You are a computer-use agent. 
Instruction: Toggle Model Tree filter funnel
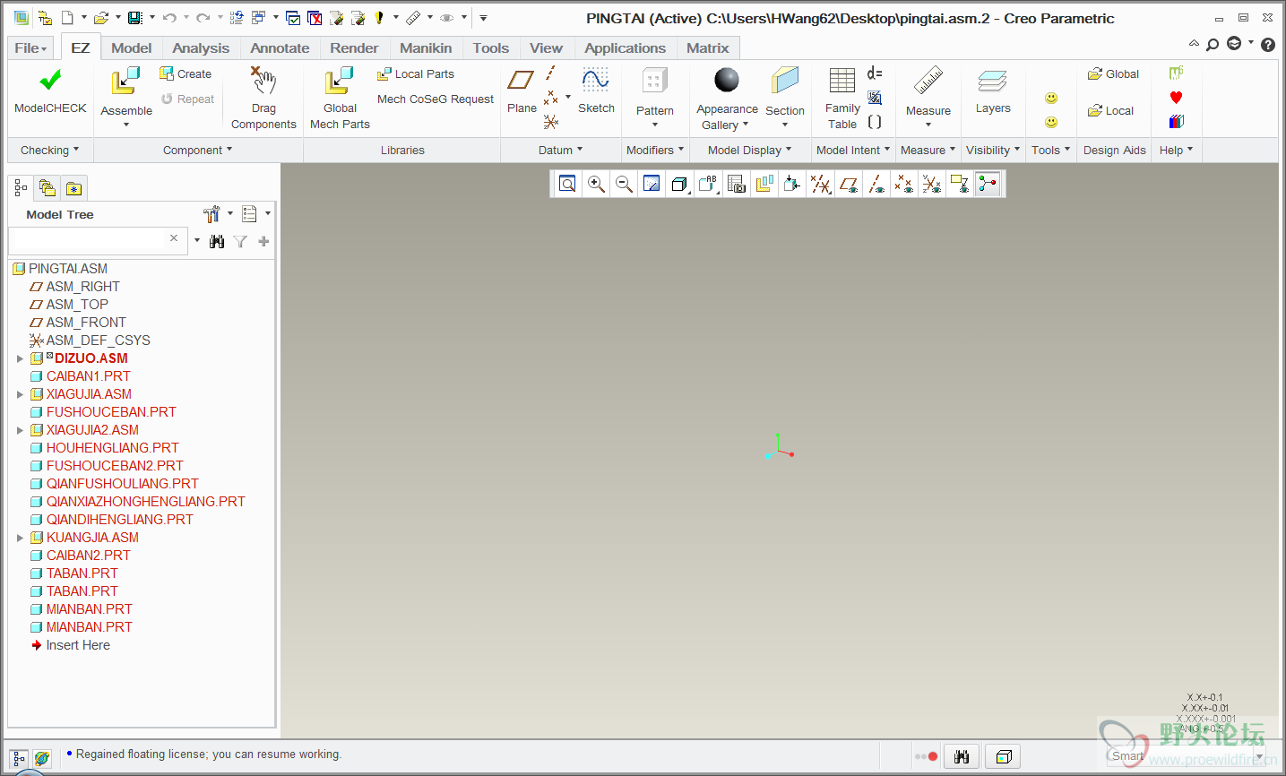240,241
